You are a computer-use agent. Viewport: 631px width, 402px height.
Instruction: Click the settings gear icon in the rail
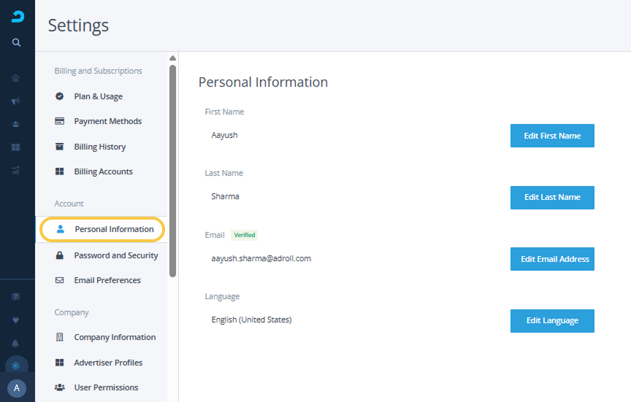[x=16, y=366]
